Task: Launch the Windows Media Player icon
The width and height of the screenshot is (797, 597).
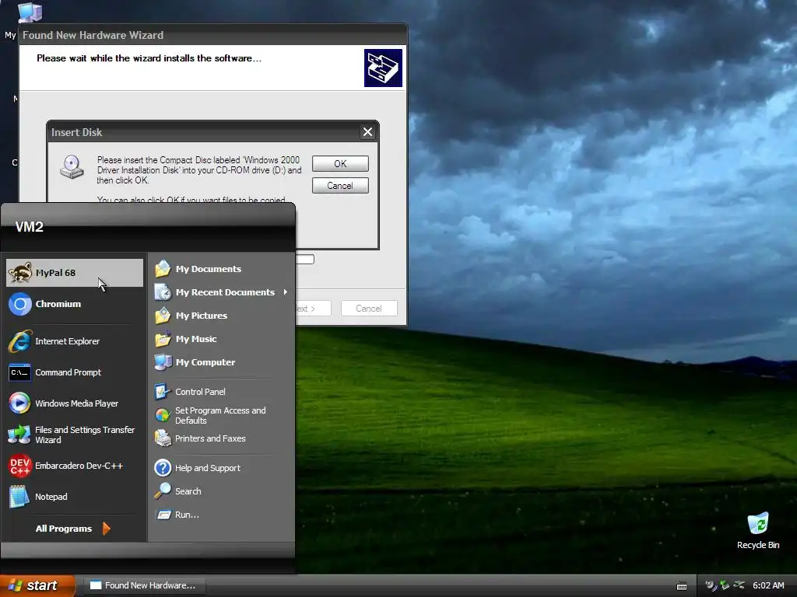Action: click(x=19, y=403)
